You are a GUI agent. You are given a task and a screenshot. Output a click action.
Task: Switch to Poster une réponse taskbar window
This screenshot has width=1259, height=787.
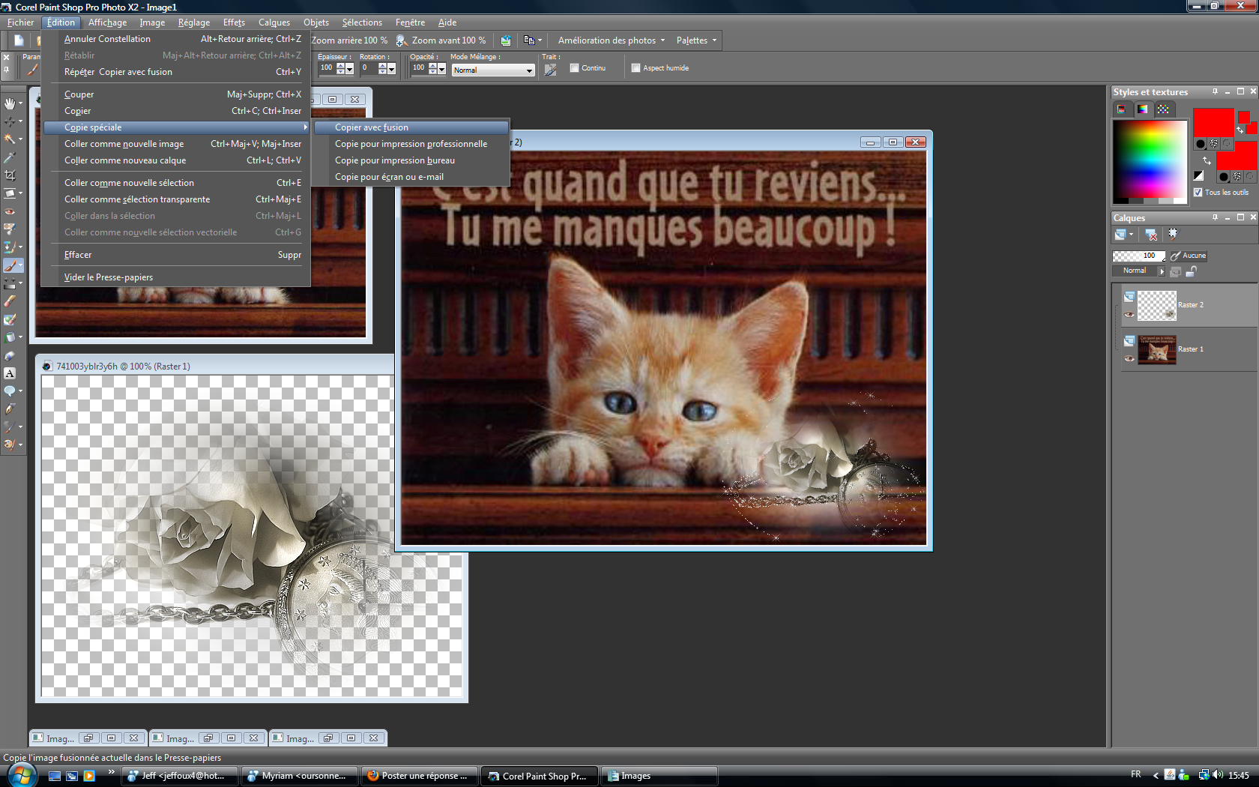coord(420,776)
